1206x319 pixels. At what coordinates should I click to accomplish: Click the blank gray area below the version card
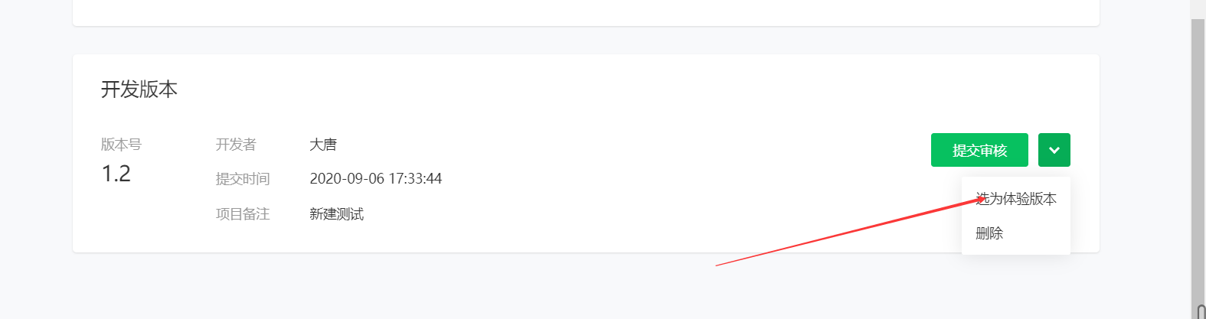click(x=586, y=285)
